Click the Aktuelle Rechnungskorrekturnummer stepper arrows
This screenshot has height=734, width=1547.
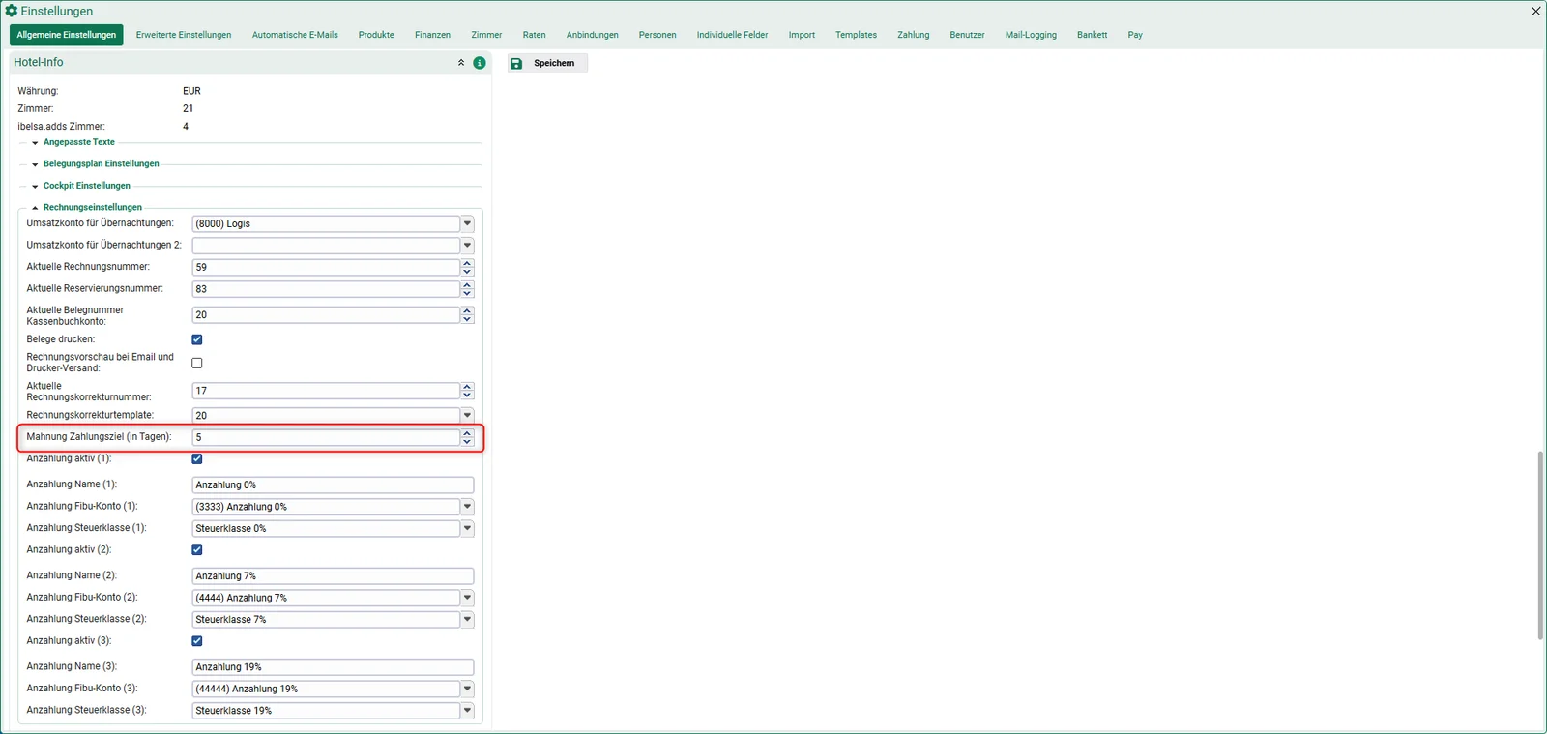467,391
